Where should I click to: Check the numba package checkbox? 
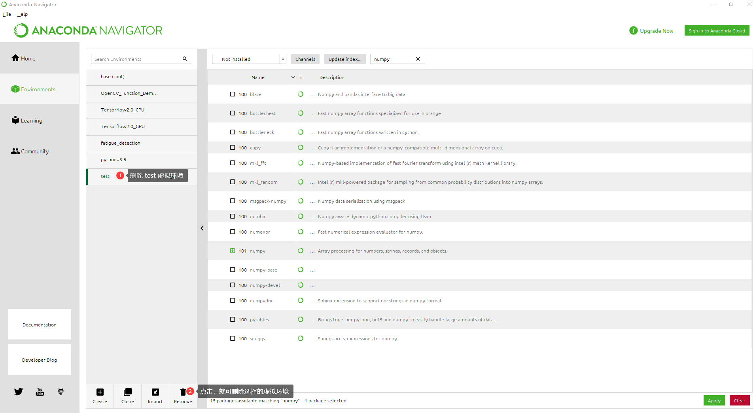click(x=233, y=216)
